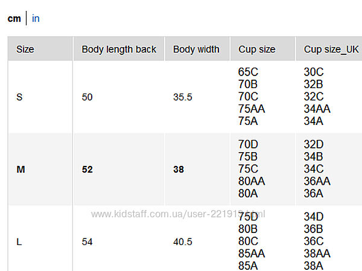Viewport: 362px width, 271px height.
Task: Click the Cup size column header
Action: pyautogui.click(x=256, y=49)
